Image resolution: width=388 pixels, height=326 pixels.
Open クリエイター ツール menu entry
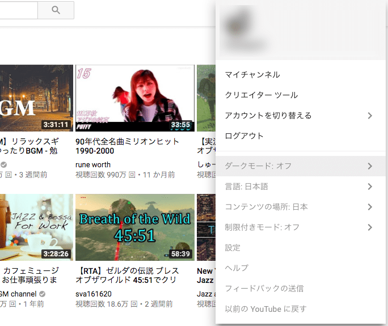click(301, 95)
